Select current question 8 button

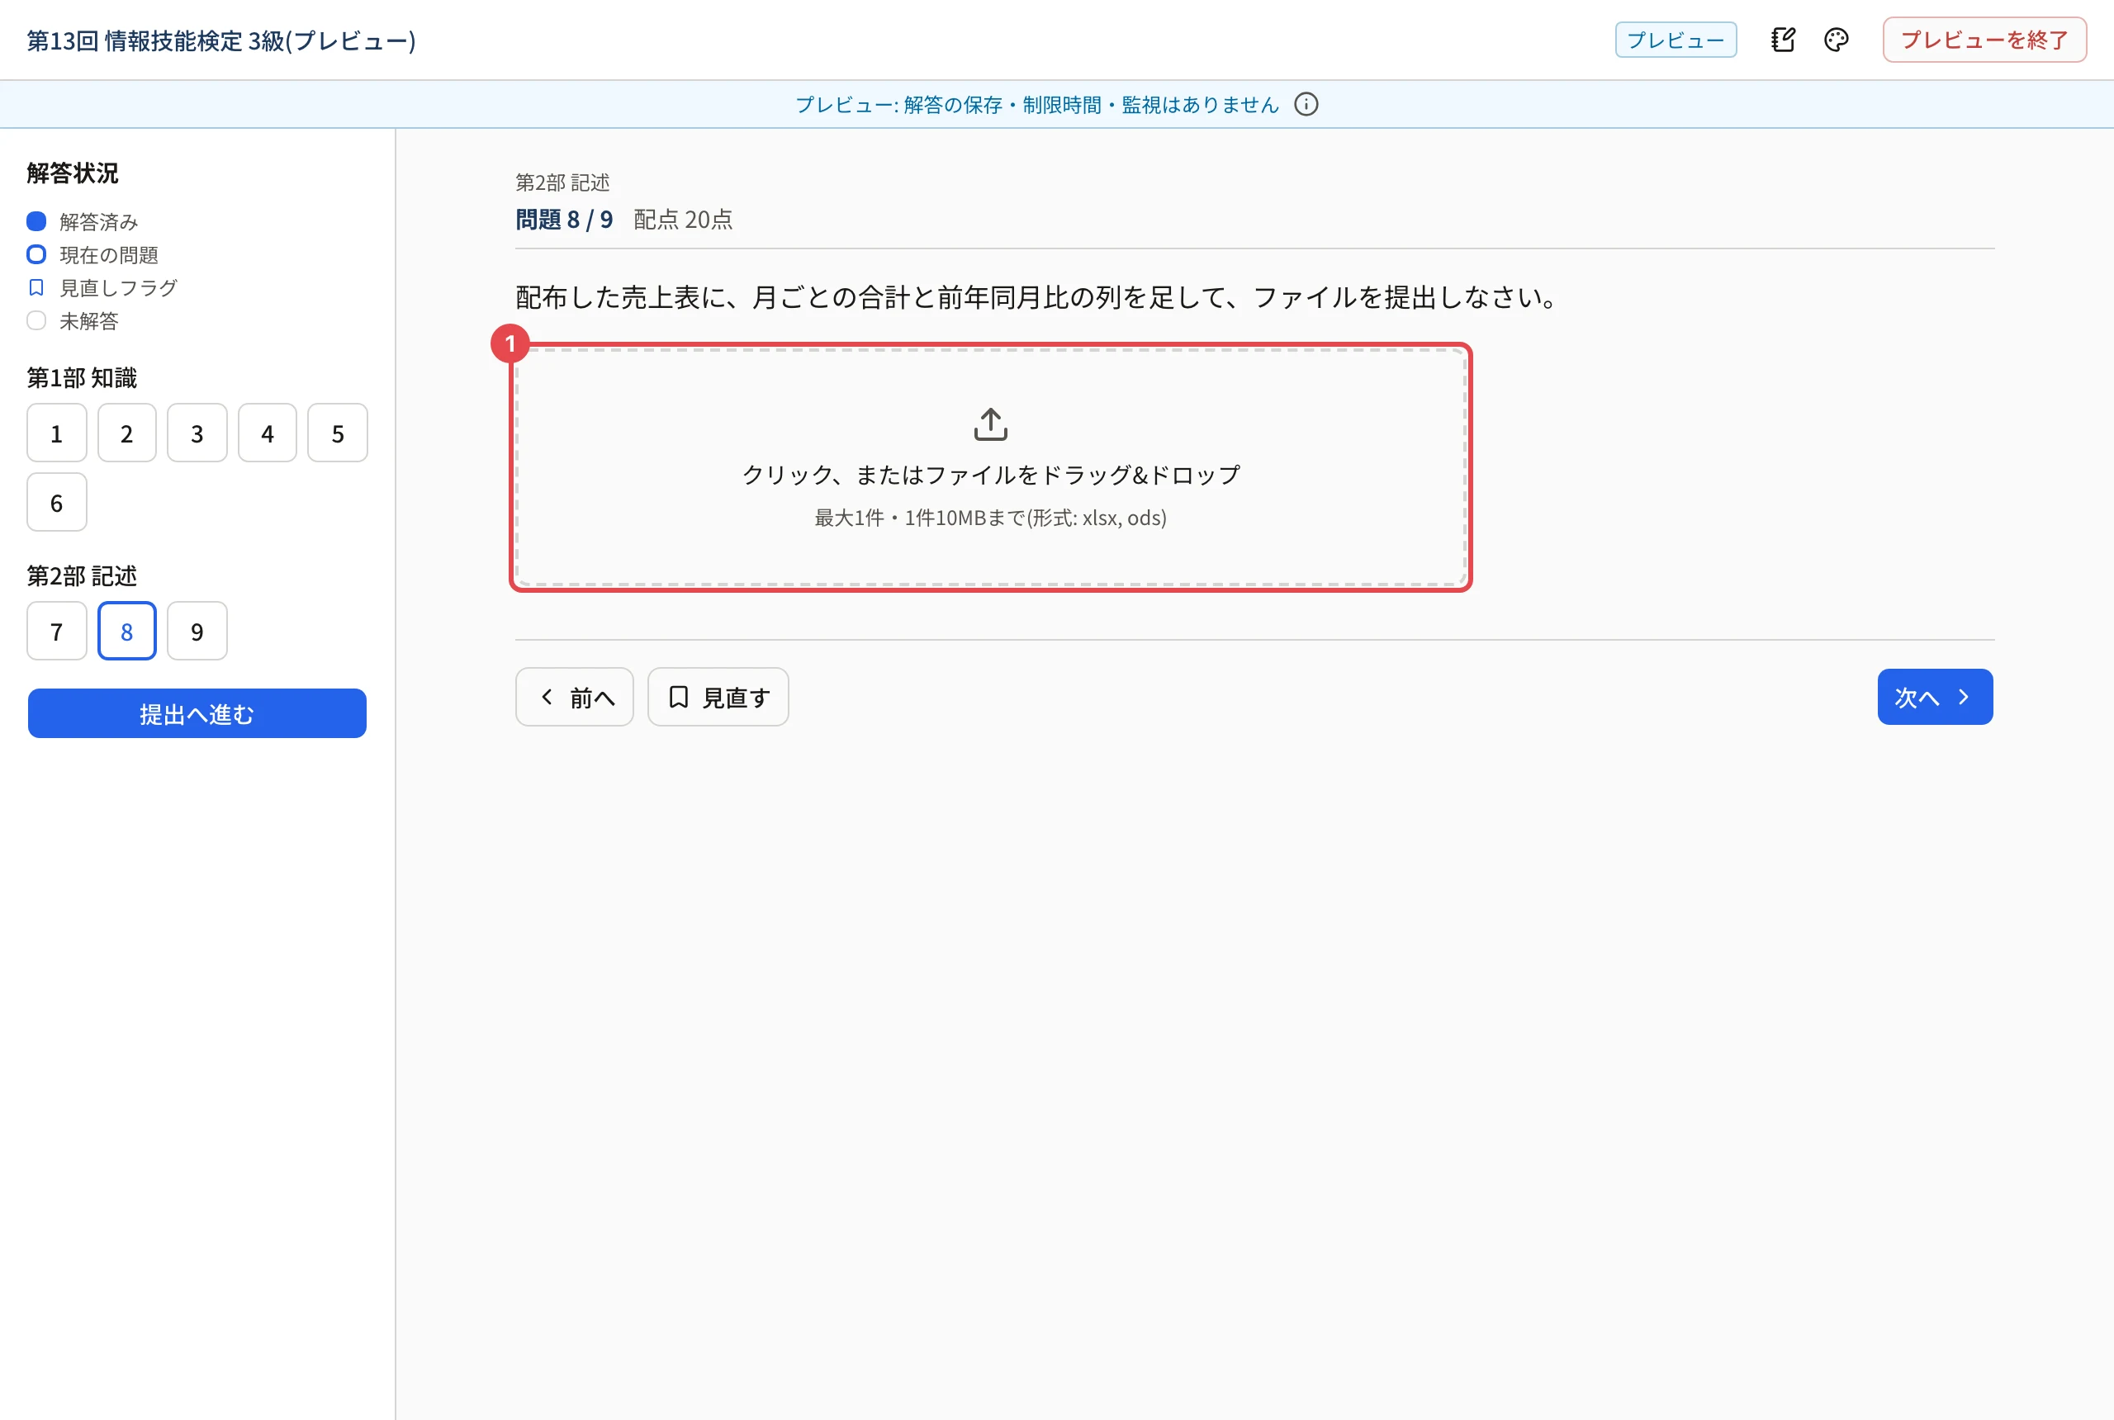coord(127,632)
